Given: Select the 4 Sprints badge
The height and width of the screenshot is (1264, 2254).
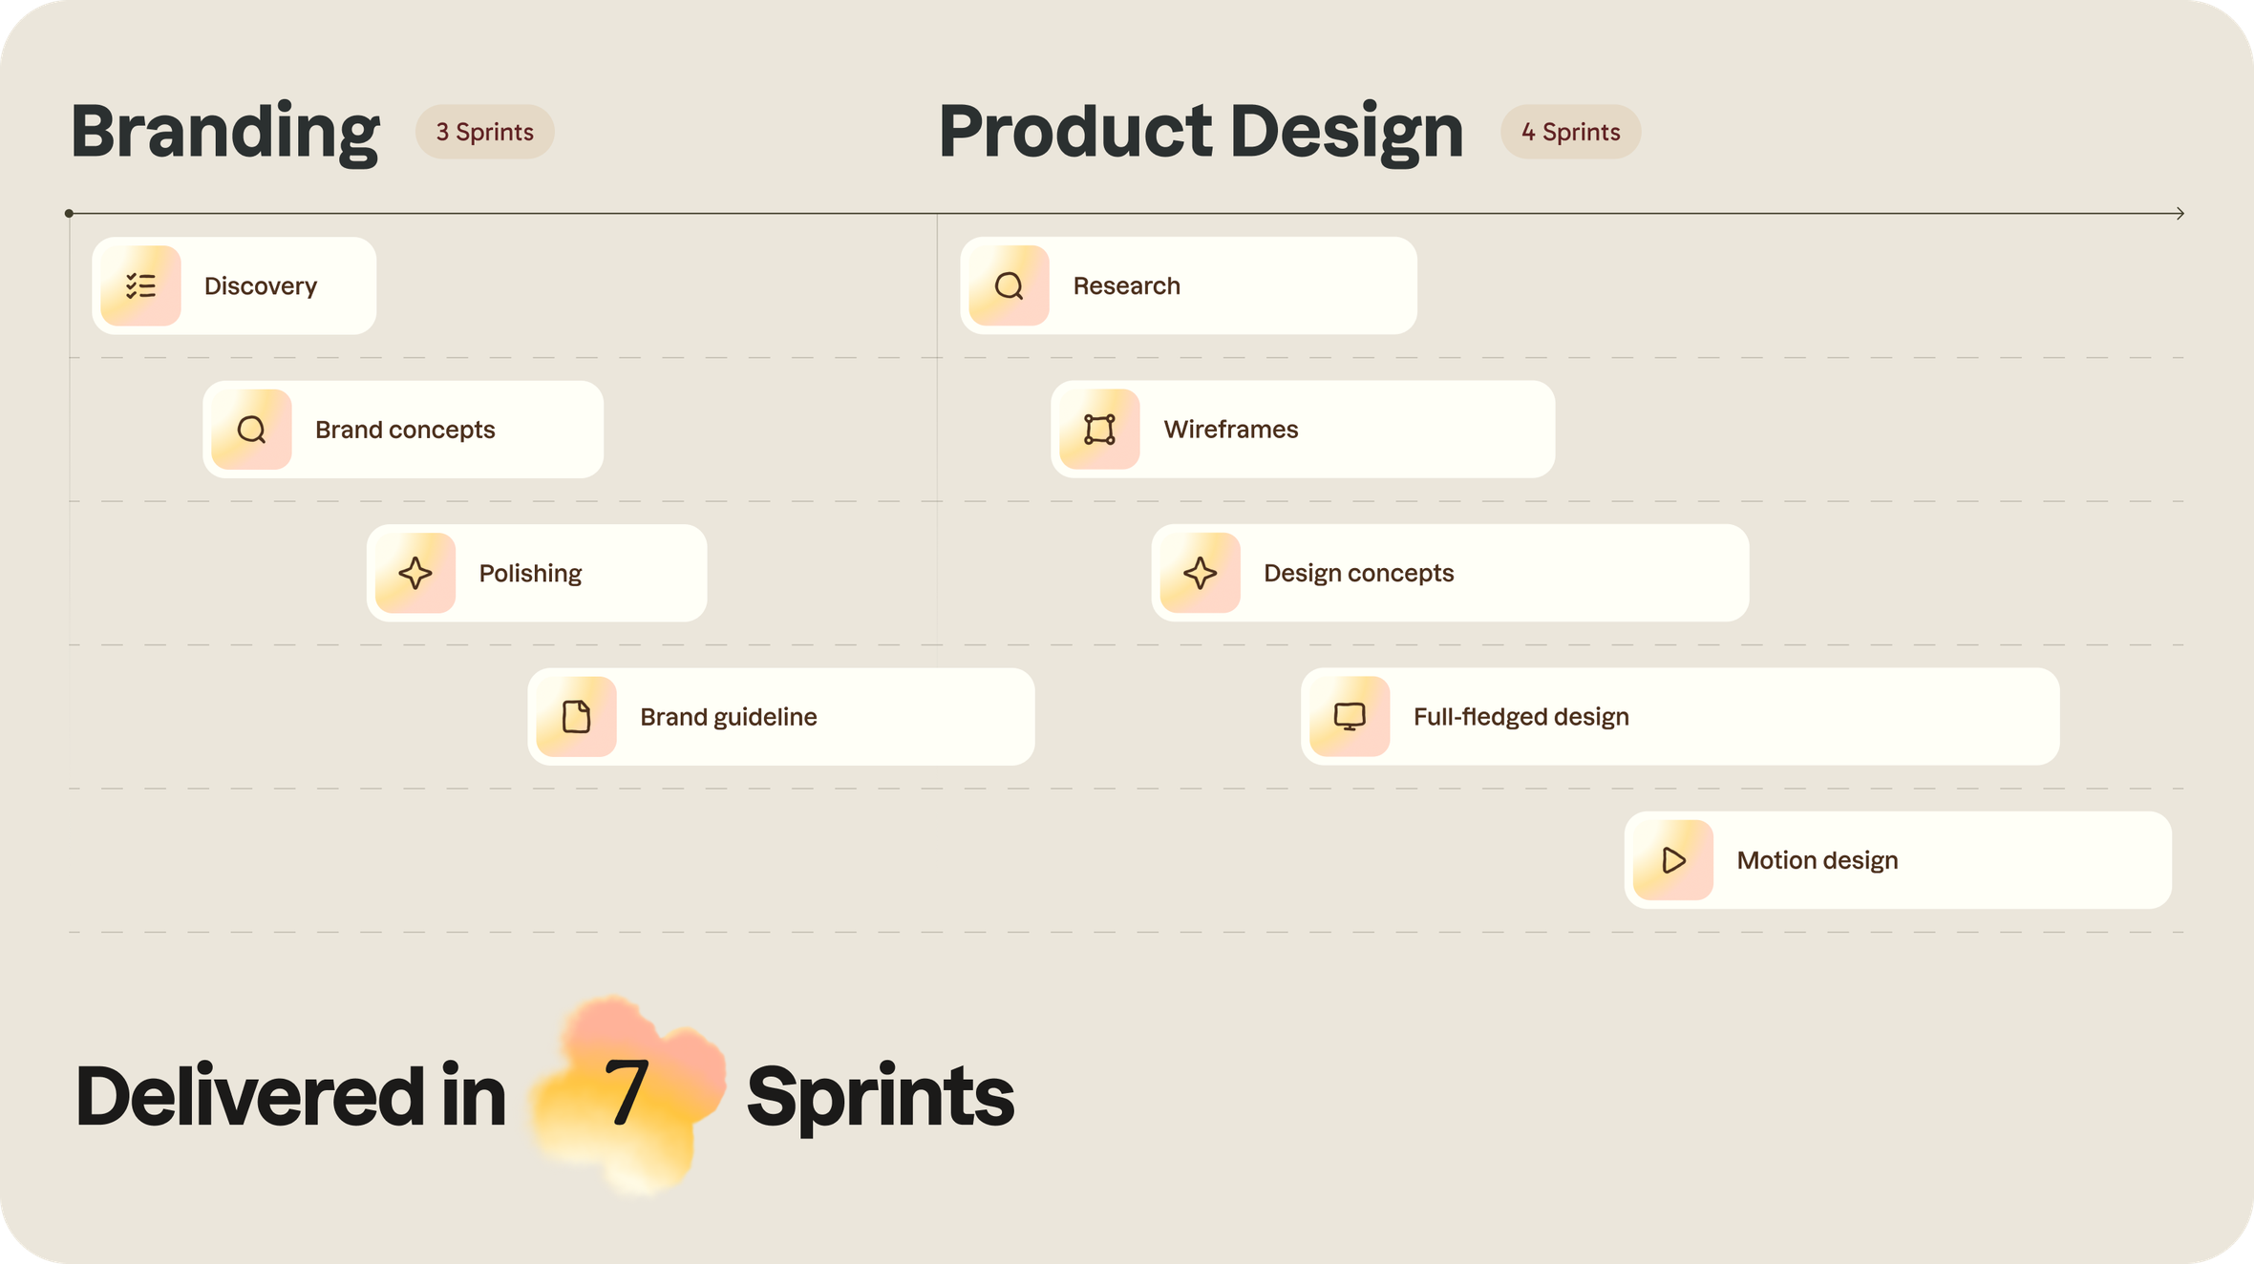Looking at the screenshot, I should (1570, 132).
